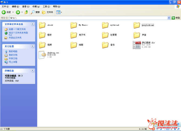Toggle the Folders pane button
The image size is (181, 131).
pyautogui.click(x=48, y=12)
